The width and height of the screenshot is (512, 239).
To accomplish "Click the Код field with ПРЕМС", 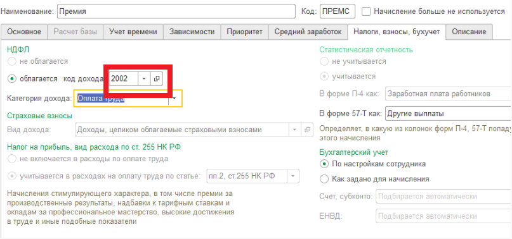I will click(x=338, y=11).
